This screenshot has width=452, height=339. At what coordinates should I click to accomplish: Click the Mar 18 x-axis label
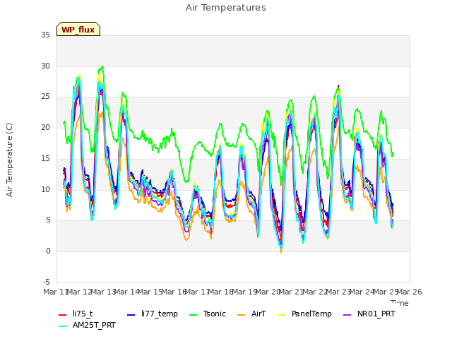pos(221,292)
